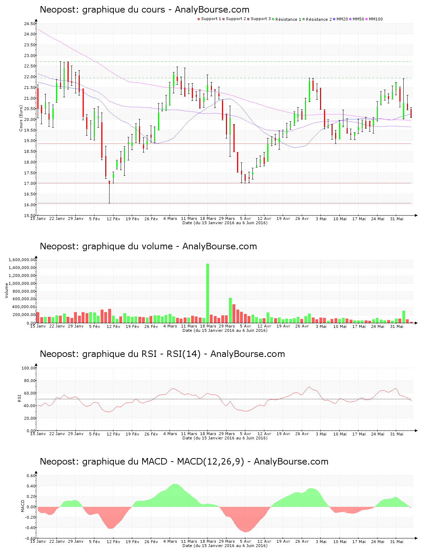Click '31 Mai' date on MACD chart axis

click(397, 542)
